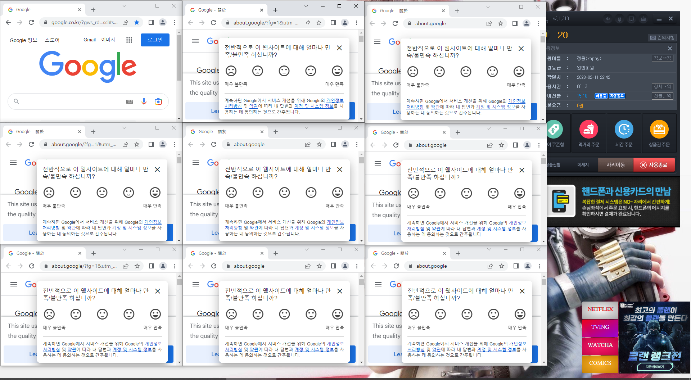Open Google Lens camera image search
The height and width of the screenshot is (380, 691).
158,101
